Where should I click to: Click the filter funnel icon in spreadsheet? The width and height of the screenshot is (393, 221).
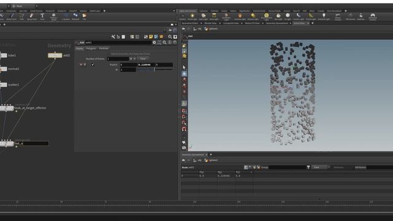[308, 167]
